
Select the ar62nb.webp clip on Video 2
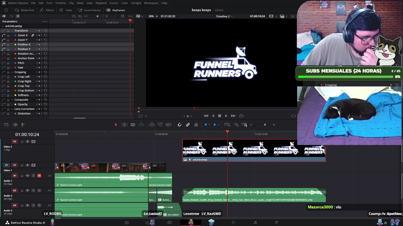[254, 150]
